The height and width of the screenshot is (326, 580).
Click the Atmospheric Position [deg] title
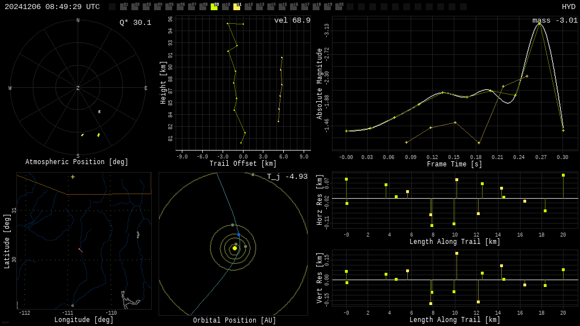click(x=77, y=162)
